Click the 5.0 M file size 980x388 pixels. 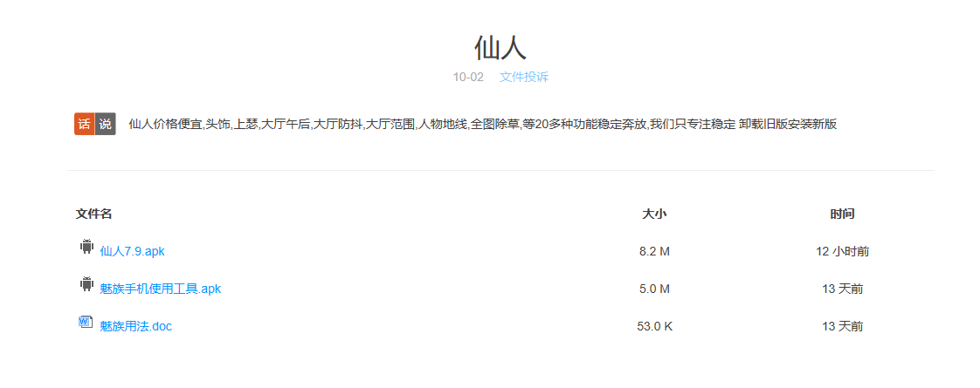click(654, 289)
